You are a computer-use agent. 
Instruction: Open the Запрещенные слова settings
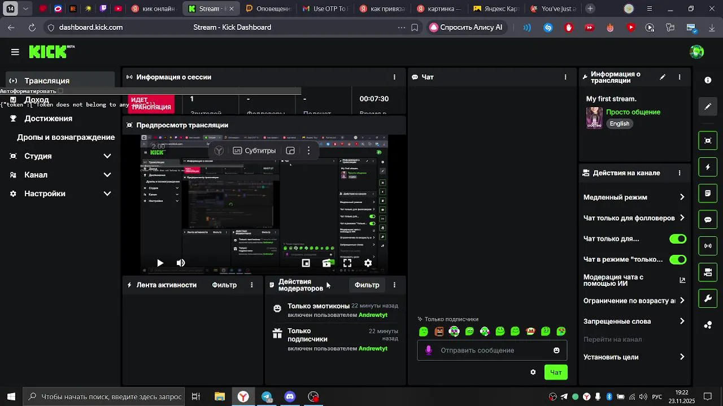[x=634, y=321]
